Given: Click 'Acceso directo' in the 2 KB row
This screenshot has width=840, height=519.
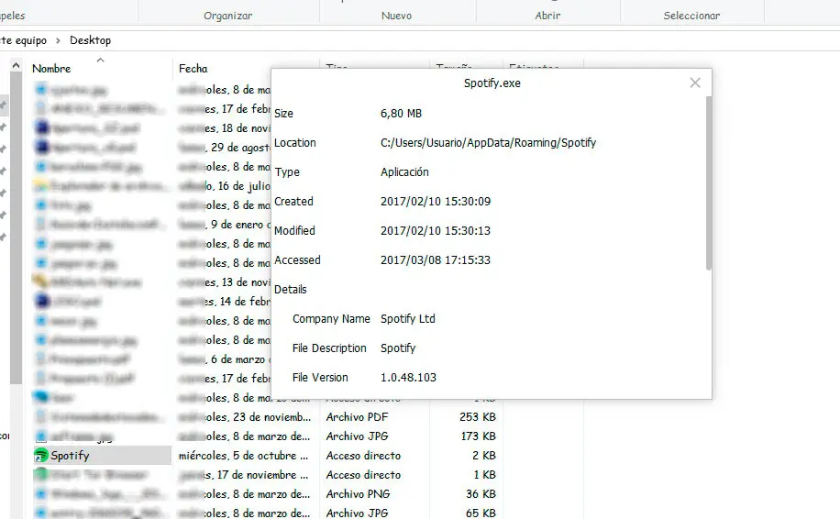Looking at the screenshot, I should pyautogui.click(x=363, y=455).
